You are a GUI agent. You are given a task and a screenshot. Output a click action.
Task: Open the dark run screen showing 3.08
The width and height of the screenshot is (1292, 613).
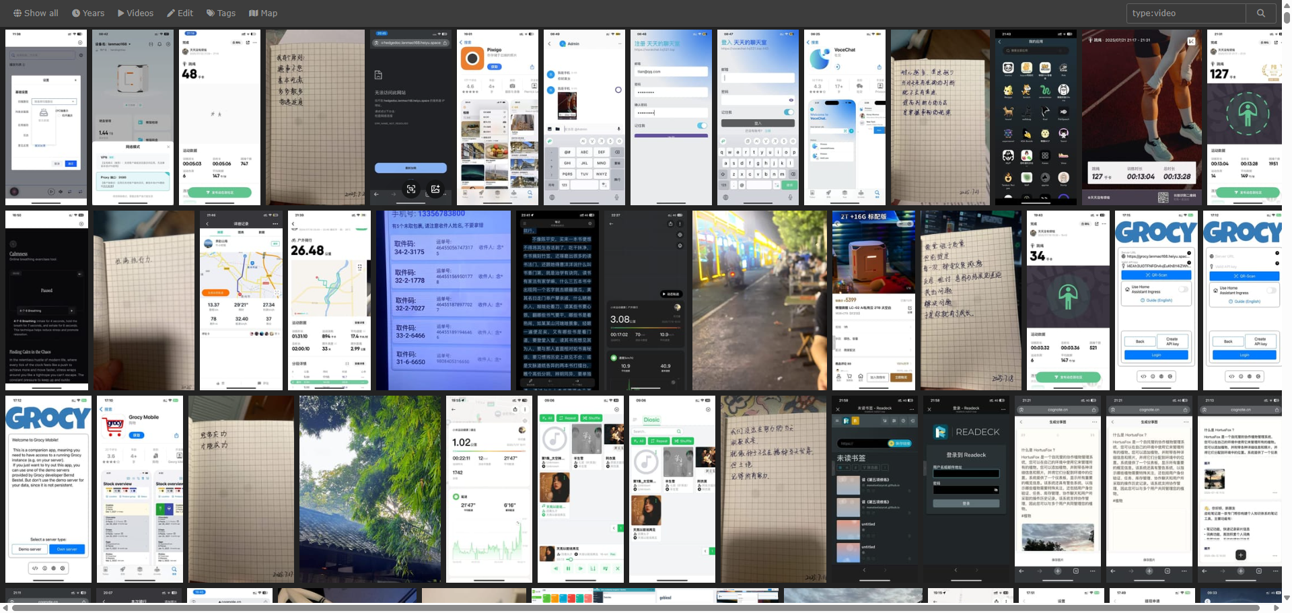click(645, 300)
